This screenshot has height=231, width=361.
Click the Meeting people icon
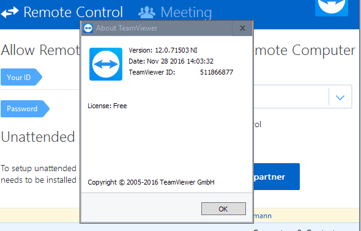(147, 12)
